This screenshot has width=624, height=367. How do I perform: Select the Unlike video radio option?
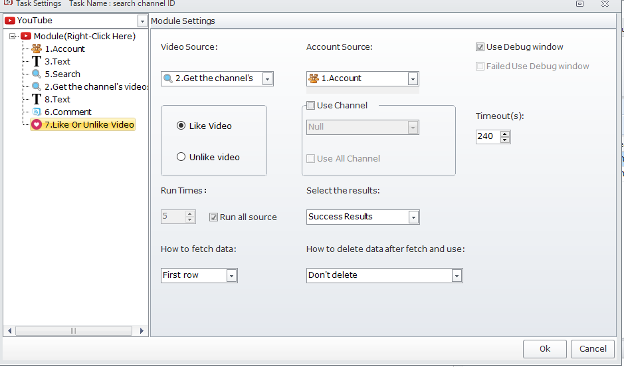point(181,157)
